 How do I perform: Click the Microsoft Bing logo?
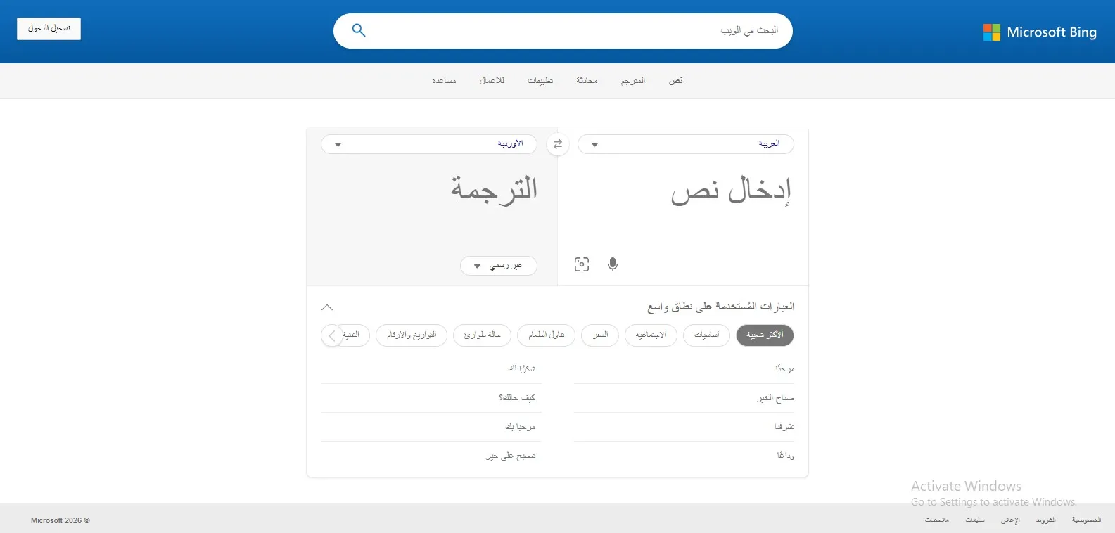pyautogui.click(x=1040, y=32)
